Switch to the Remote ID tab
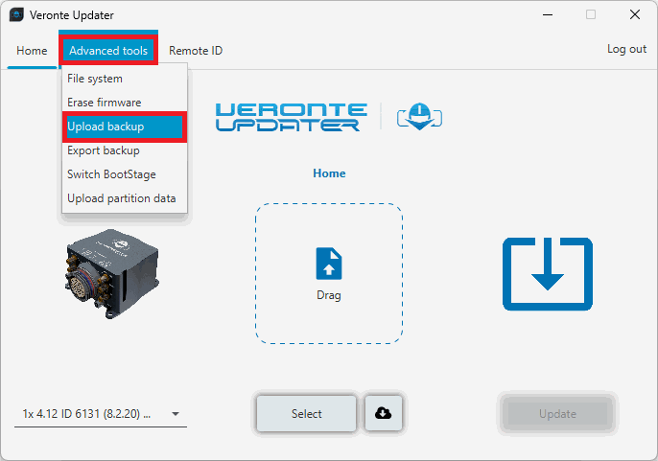 click(x=196, y=51)
